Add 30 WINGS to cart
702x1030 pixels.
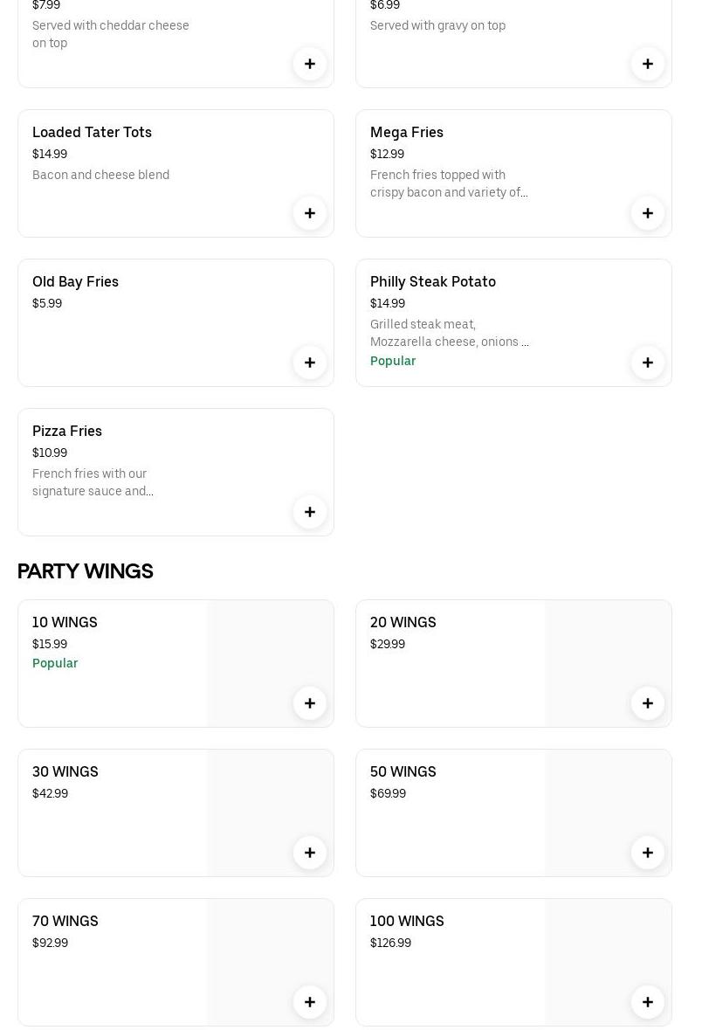309,853
